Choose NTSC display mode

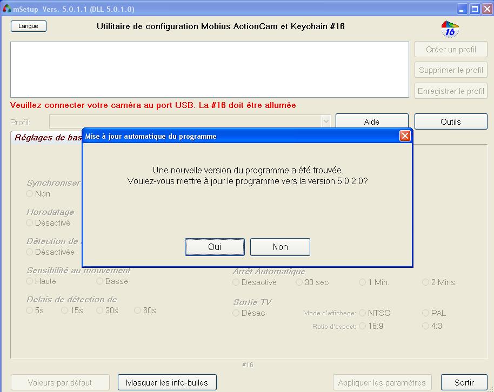[x=363, y=313]
